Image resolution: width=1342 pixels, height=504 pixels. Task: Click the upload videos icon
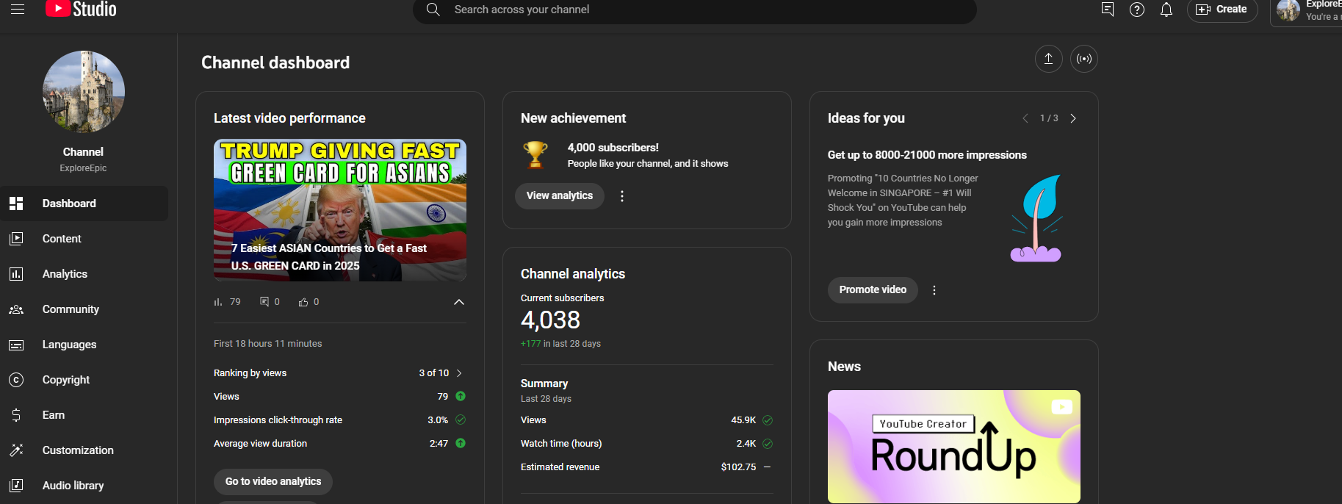[x=1049, y=59]
